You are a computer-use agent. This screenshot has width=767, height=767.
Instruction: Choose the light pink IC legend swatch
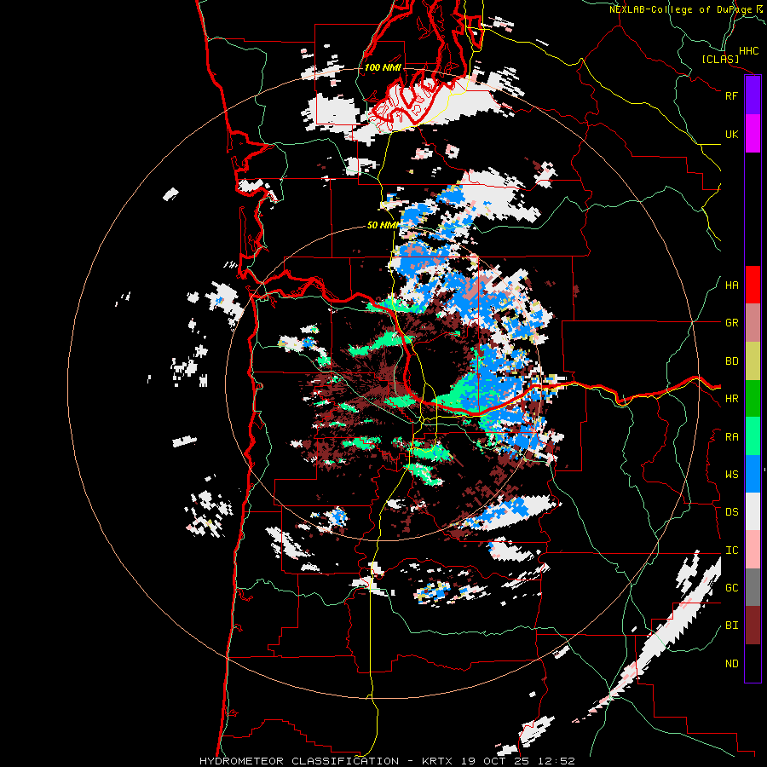(753, 550)
